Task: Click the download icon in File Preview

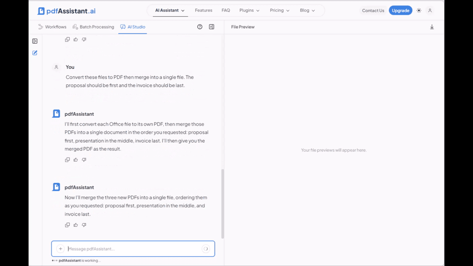Action: pyautogui.click(x=432, y=27)
